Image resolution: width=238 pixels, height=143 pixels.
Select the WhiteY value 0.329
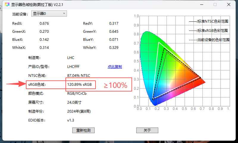point(114,48)
